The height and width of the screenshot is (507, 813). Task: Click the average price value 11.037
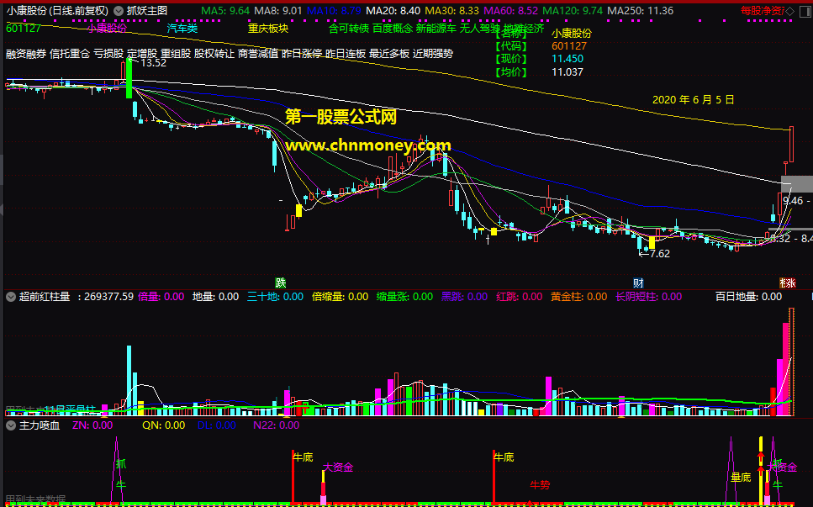(568, 72)
